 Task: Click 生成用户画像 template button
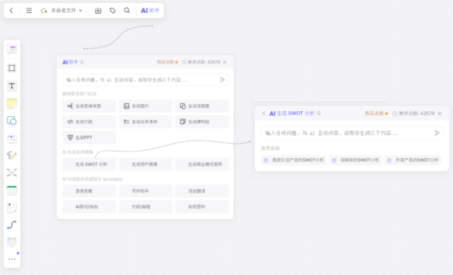(145, 164)
